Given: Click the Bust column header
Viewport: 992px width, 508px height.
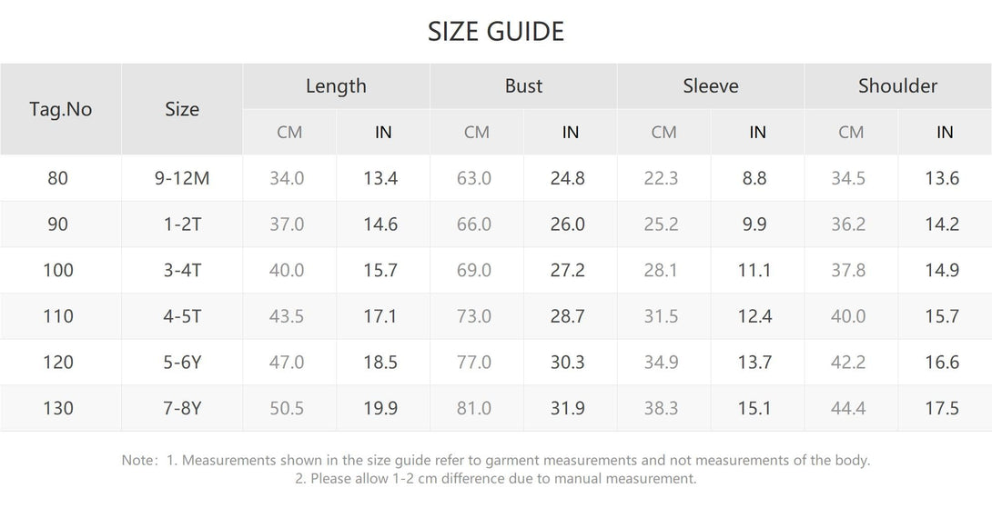Looking at the screenshot, I should click(x=523, y=86).
